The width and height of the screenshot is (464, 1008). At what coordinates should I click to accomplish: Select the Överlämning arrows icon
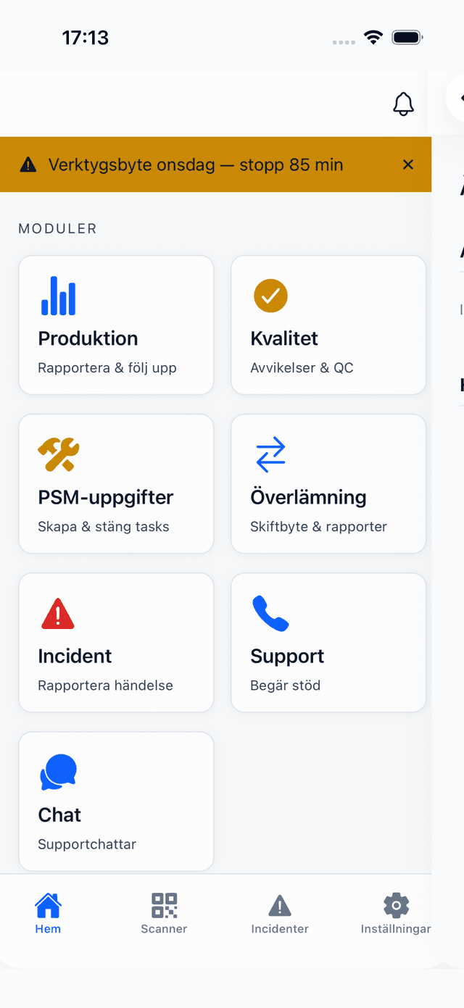tap(270, 454)
